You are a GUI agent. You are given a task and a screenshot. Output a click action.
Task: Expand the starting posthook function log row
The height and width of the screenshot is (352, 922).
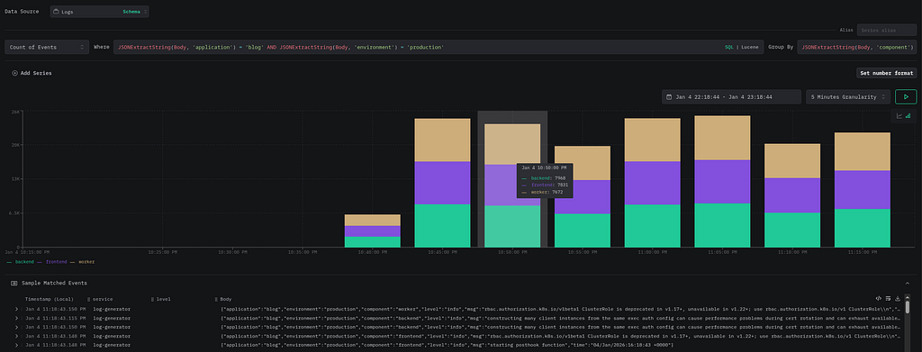(x=16, y=345)
